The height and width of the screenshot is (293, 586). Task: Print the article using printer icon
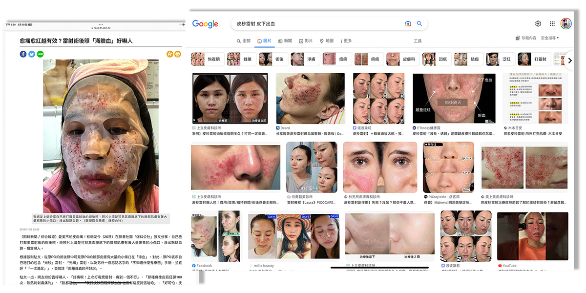click(x=178, y=54)
